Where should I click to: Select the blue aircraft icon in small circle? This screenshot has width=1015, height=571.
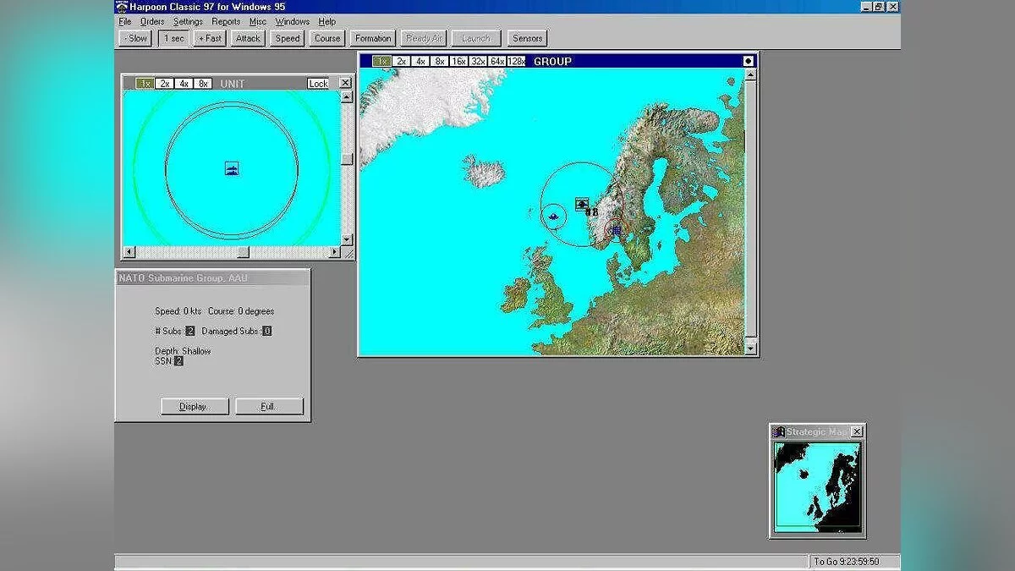click(553, 217)
